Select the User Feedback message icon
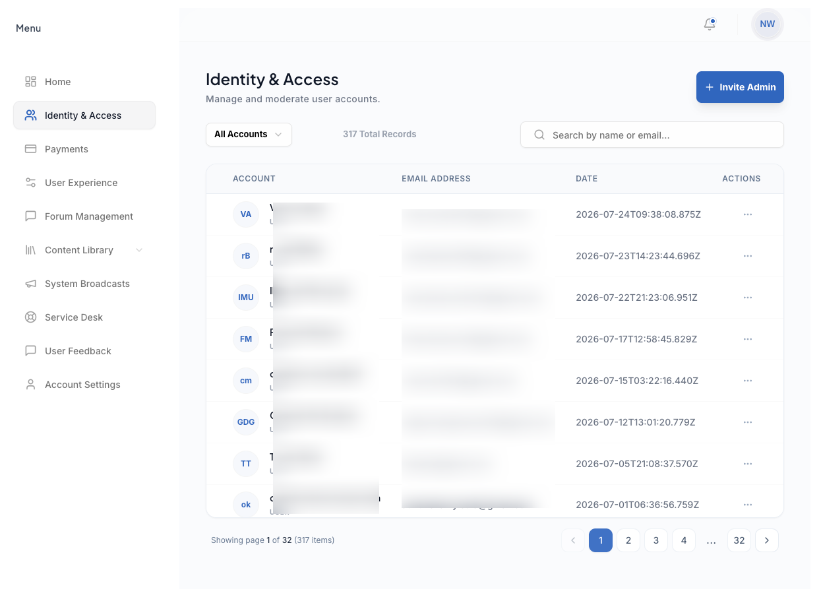Screen dimensions: 821x605 tap(30, 351)
